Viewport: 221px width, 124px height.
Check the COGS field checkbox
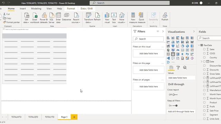click(x=204, y=53)
